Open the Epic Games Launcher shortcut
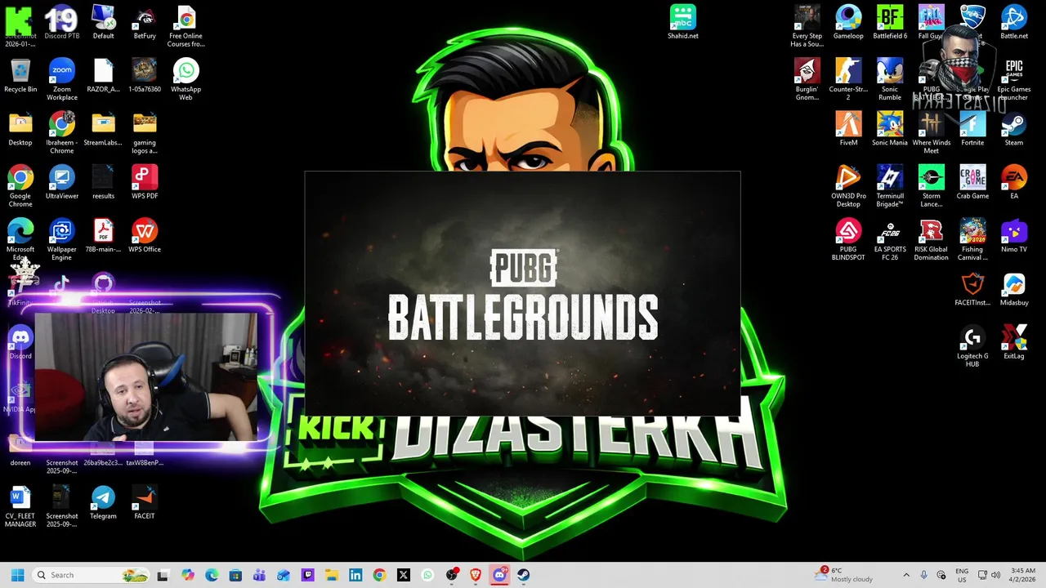This screenshot has height=588, width=1046. tap(1014, 80)
